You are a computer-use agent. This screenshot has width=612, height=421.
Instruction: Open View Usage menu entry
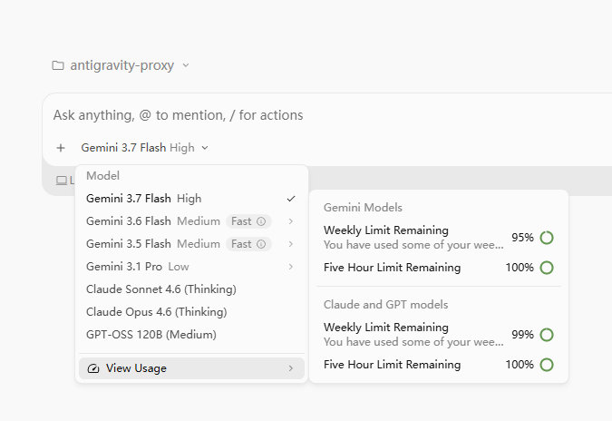pyautogui.click(x=191, y=368)
